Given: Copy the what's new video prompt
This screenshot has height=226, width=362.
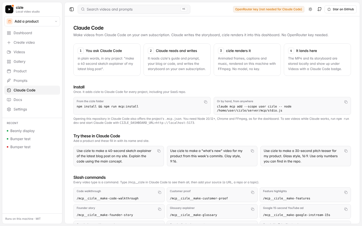Looking at the screenshot, I should 252,151.
